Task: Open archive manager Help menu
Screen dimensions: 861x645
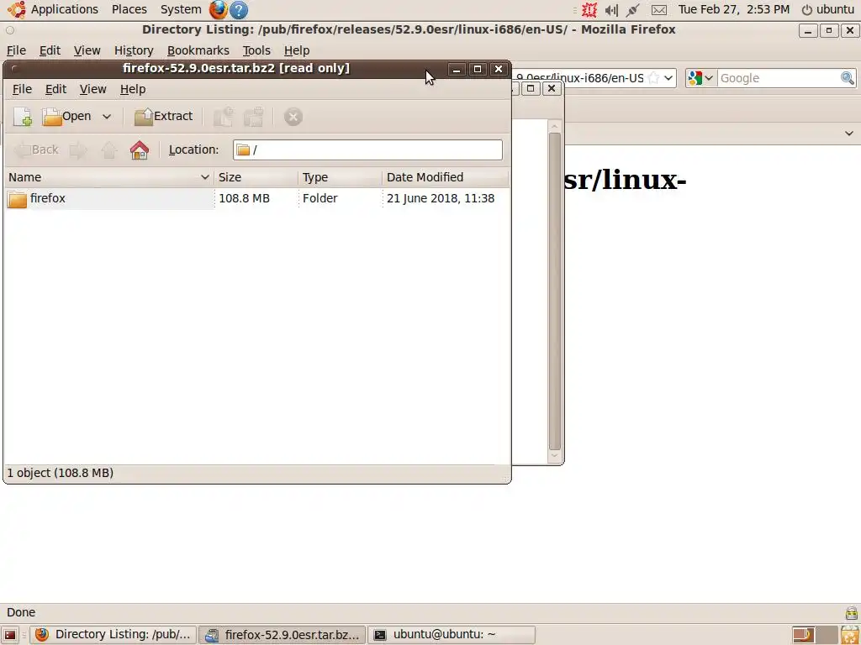Action: [133, 89]
